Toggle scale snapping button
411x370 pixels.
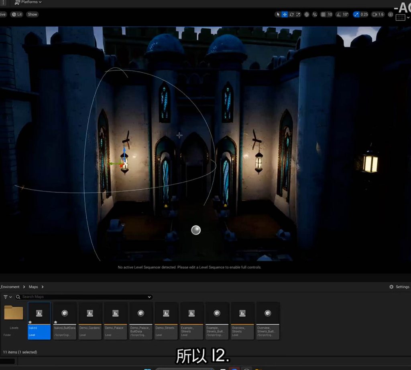coord(356,14)
